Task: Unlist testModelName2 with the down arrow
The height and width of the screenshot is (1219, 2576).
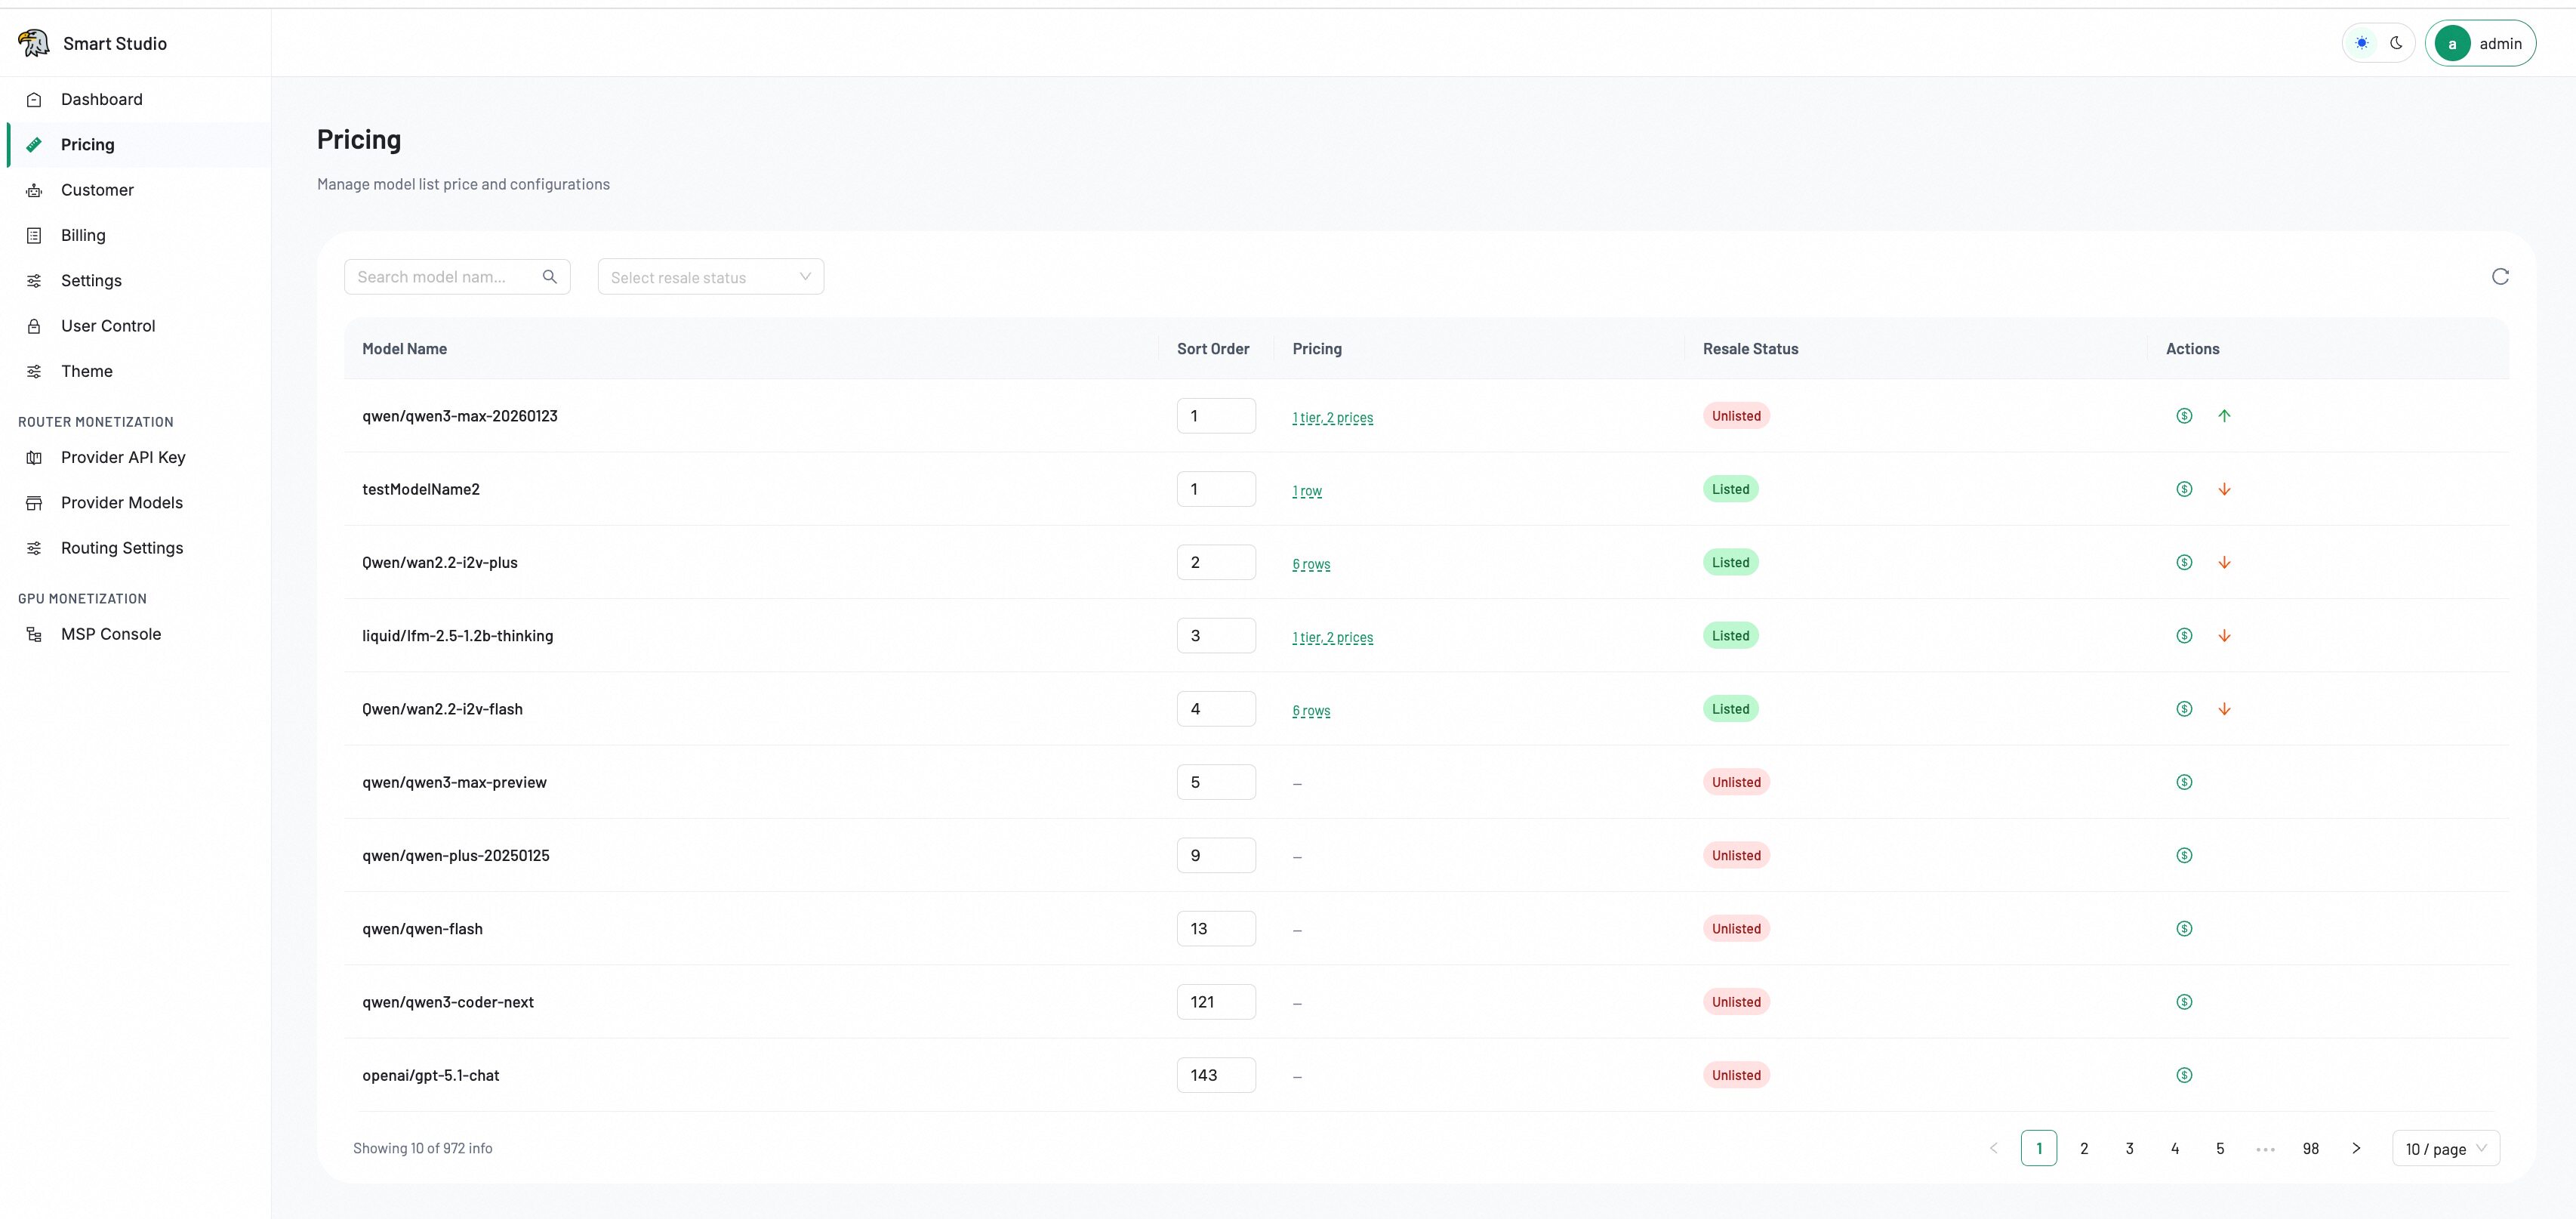Action: click(2224, 489)
